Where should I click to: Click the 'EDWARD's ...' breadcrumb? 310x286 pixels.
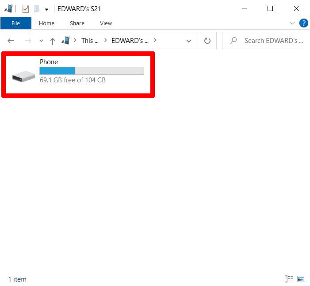(x=130, y=41)
